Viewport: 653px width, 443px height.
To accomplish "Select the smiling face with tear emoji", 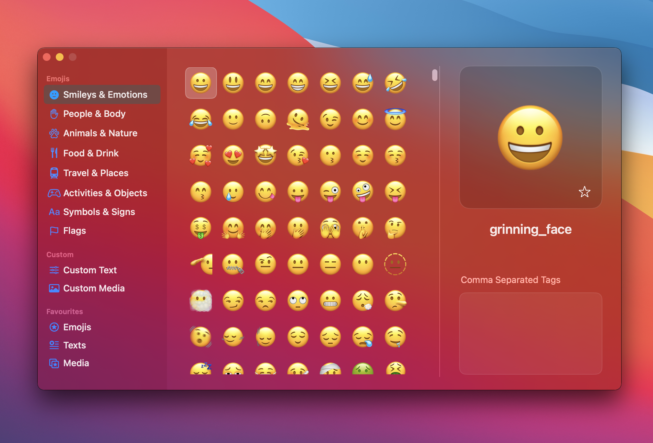I will [233, 192].
